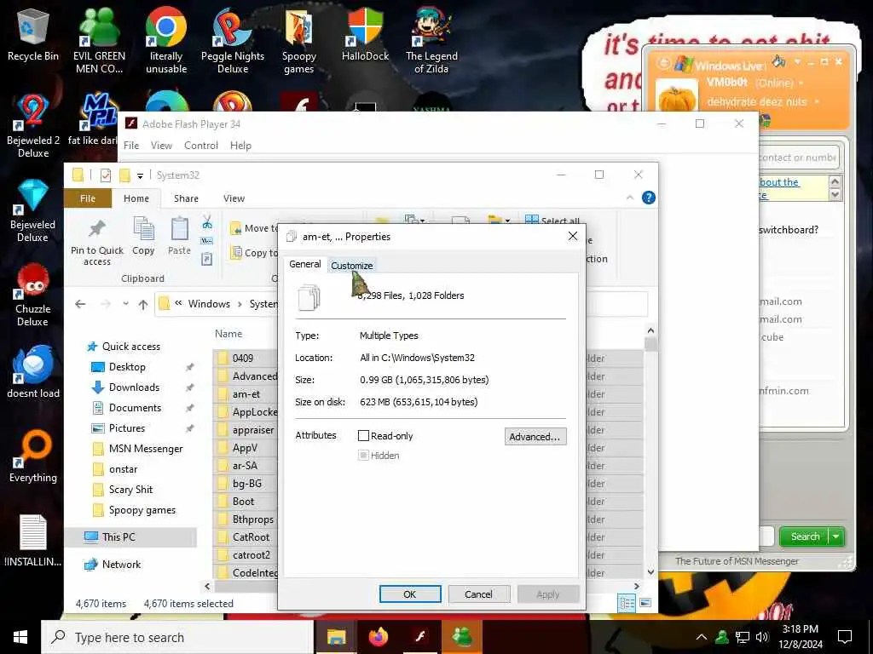
Task: Open the notification center icon
Action: click(x=845, y=637)
